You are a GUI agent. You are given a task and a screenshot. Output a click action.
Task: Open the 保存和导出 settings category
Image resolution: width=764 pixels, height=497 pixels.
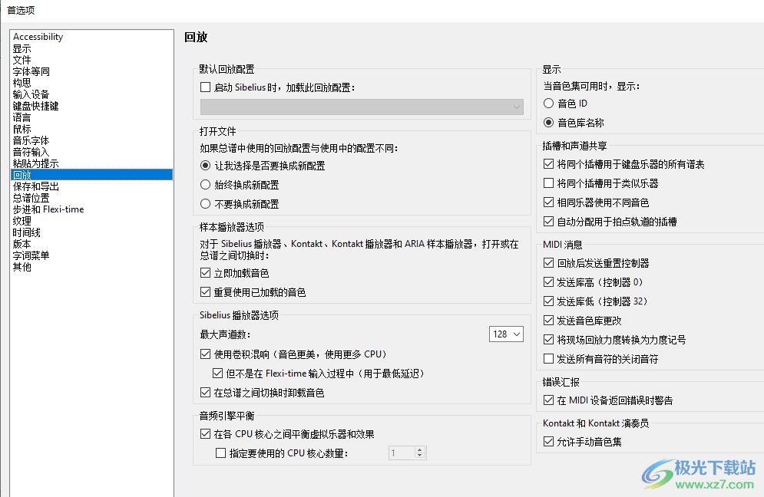pyautogui.click(x=37, y=186)
